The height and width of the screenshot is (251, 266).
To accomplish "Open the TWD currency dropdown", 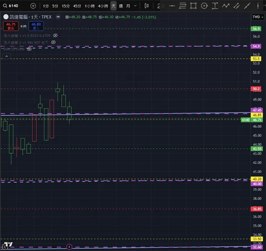I will (x=258, y=17).
